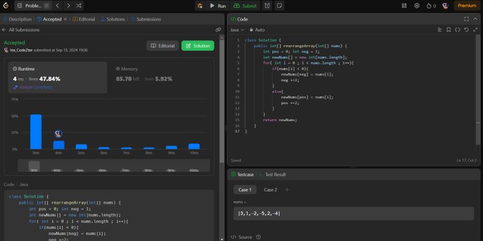Screen dimensions: 483x241
Task: View the streak fire counter
Action: tap(431, 5)
